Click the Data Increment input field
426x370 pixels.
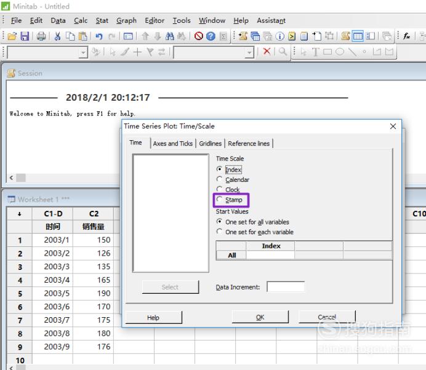click(x=286, y=287)
